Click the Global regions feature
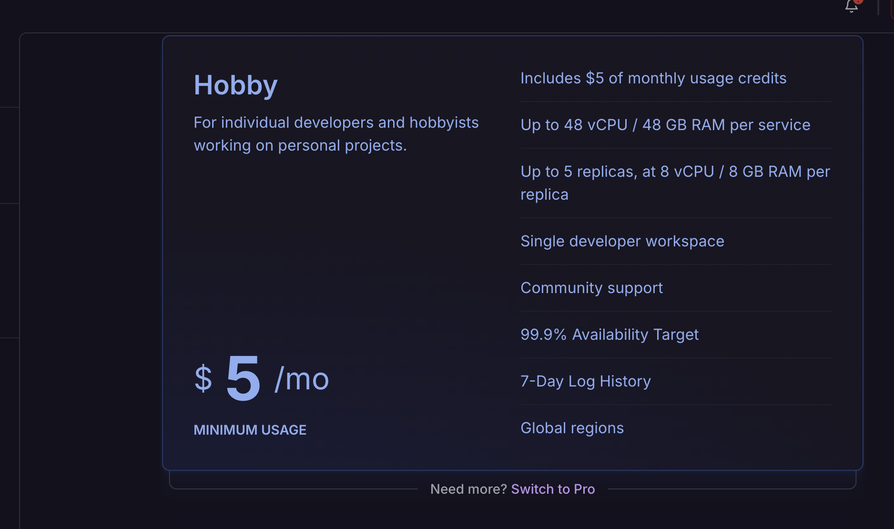 [x=572, y=428]
